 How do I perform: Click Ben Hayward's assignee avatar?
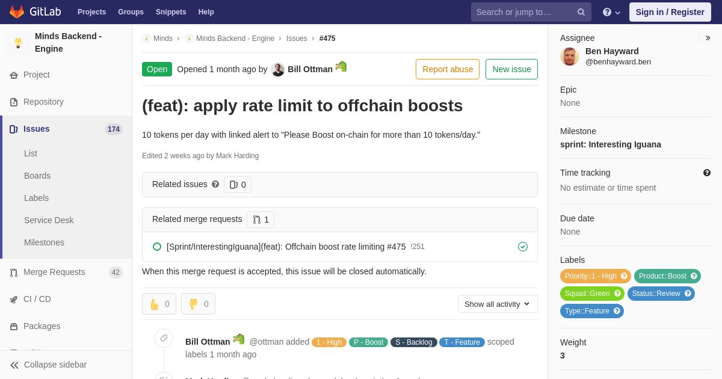[x=570, y=57]
